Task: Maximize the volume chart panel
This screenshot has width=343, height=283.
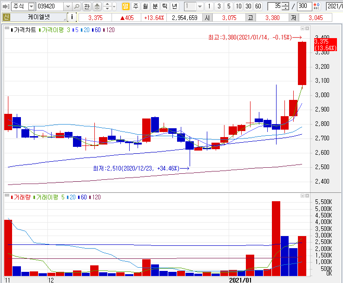Action: click(x=303, y=196)
